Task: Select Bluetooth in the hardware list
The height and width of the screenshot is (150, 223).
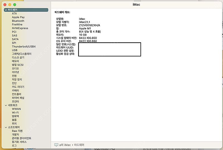Action: pos(18,21)
